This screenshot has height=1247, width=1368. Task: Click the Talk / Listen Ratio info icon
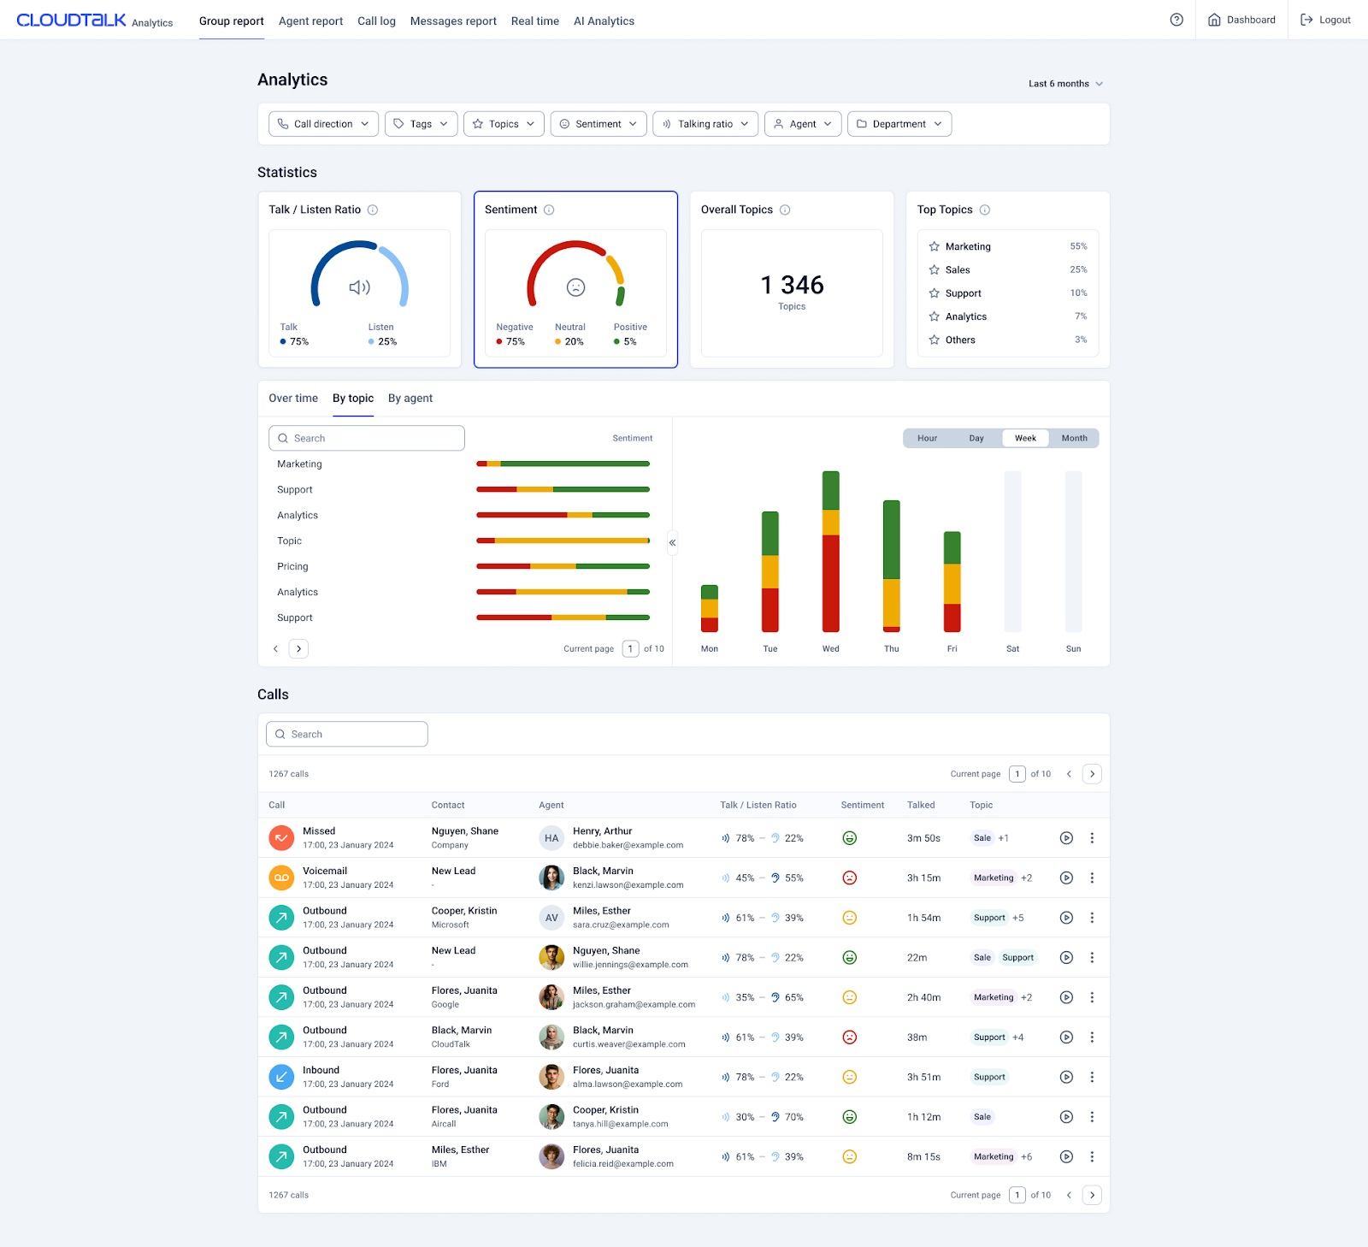tap(373, 210)
